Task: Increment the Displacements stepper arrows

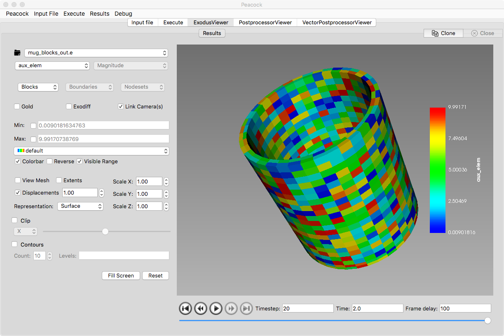Action: pos(101,191)
